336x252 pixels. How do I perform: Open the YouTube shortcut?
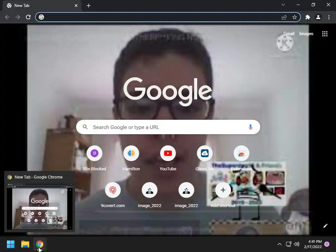click(168, 158)
